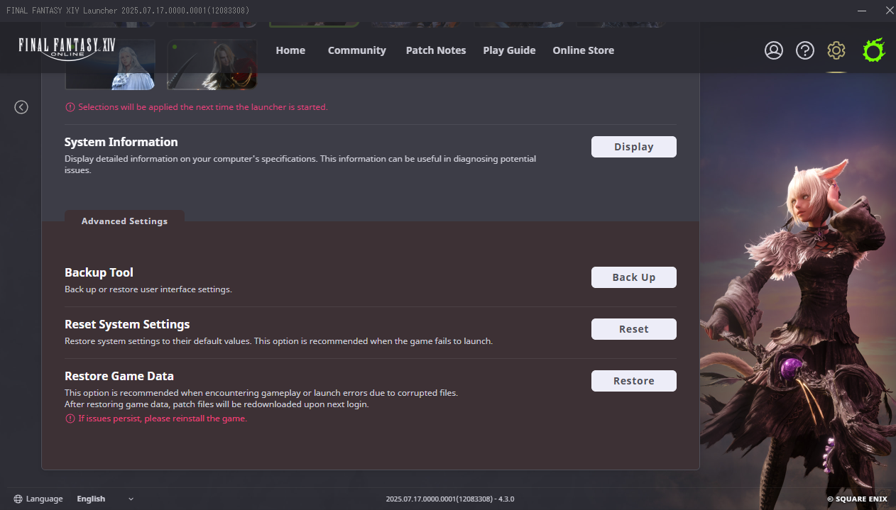The height and width of the screenshot is (510, 896).
Task: Click the back arrow circle icon
Action: tap(21, 107)
